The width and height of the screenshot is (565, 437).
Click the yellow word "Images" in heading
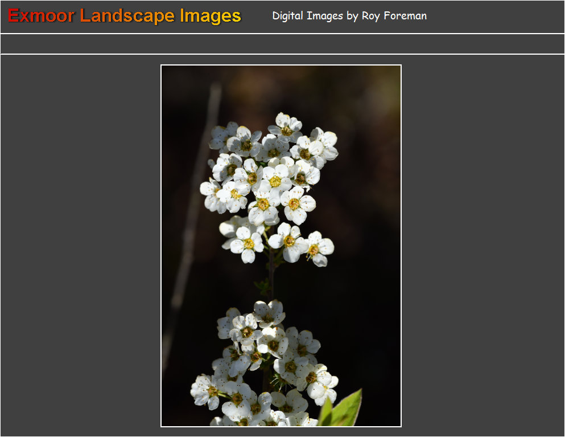211,16
